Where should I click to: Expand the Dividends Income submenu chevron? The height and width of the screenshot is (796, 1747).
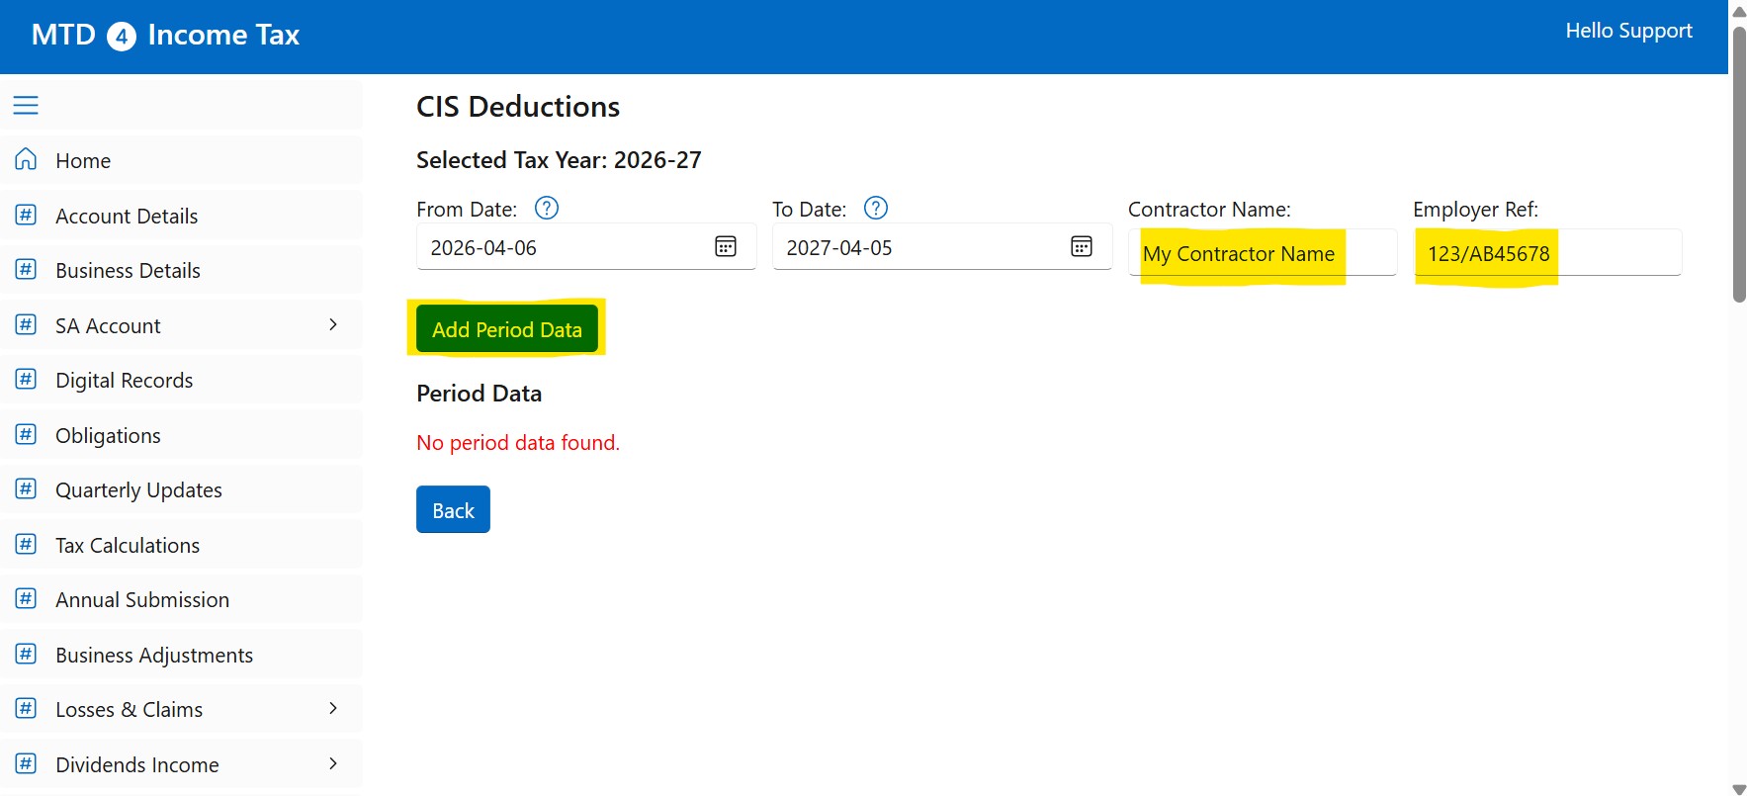(333, 763)
